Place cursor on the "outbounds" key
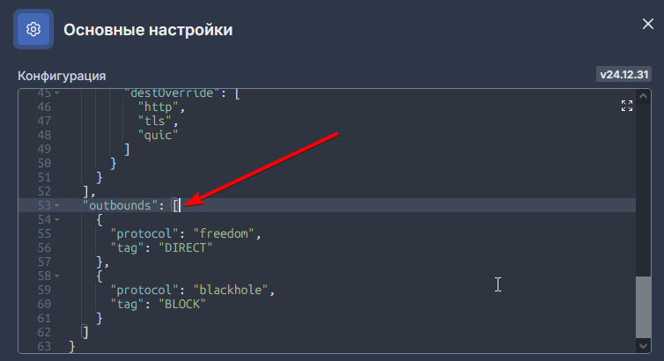Image resolution: width=664 pixels, height=361 pixels. click(122, 205)
